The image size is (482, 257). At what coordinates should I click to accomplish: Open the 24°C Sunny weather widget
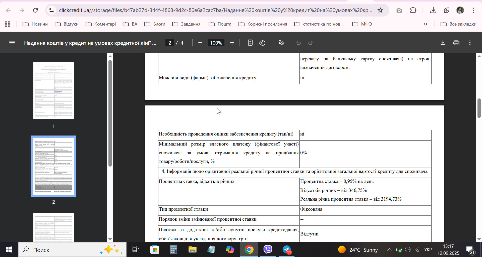[358, 249]
